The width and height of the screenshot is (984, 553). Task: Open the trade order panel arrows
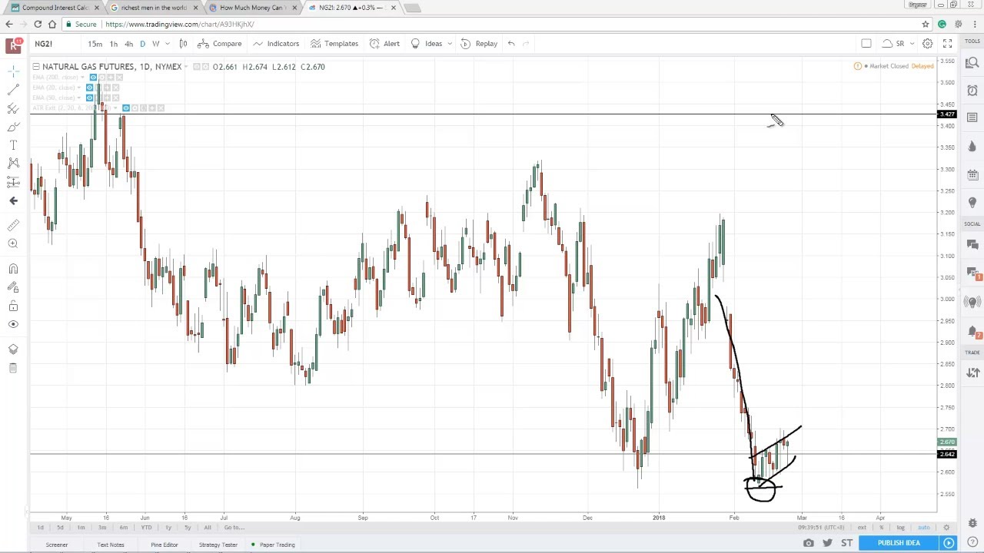tap(972, 373)
